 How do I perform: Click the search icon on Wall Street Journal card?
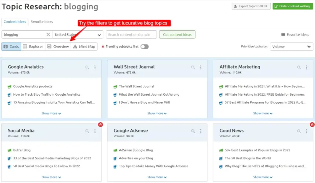click(x=193, y=67)
